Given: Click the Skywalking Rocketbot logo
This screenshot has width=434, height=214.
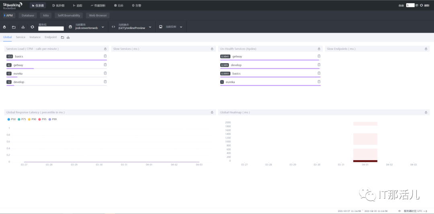Looking at the screenshot, I should [x=13, y=6].
